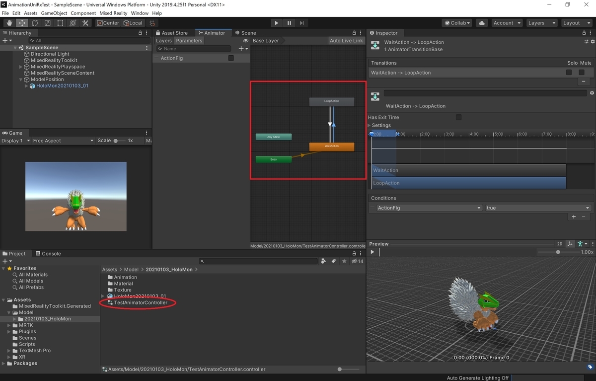Toggle Pivot Center mode
The height and width of the screenshot is (381, 596).
[x=108, y=23]
